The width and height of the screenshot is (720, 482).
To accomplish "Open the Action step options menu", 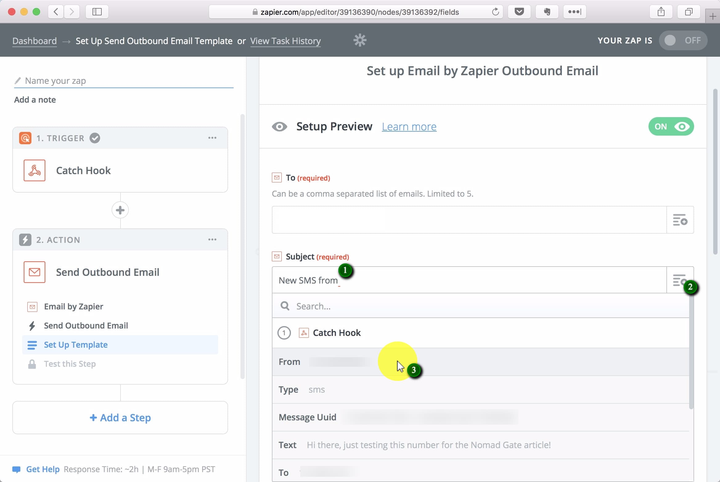I will tap(212, 239).
